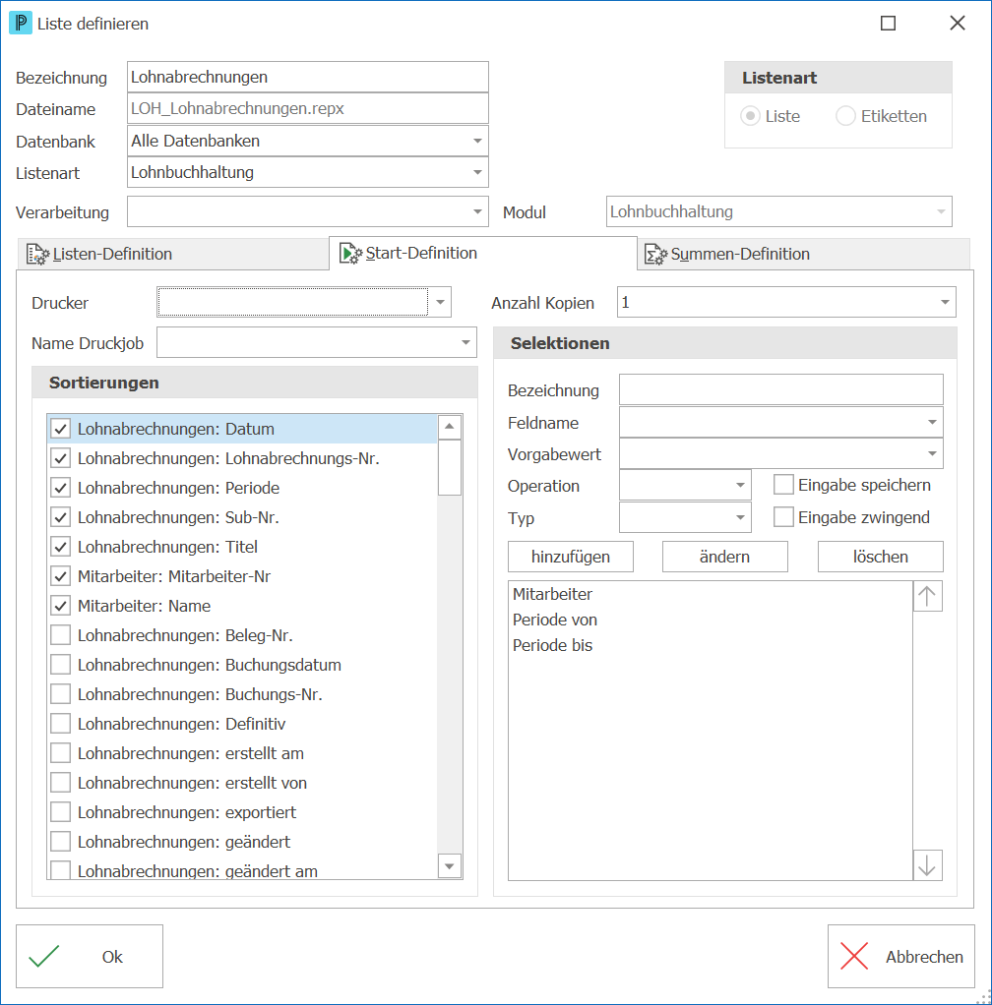The image size is (992, 1005).
Task: Click the red X on Abbrechen
Action: pos(854,956)
